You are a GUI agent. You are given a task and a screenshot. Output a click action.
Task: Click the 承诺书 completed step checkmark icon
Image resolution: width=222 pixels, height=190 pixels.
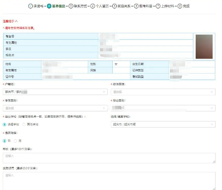[x=30, y=6]
